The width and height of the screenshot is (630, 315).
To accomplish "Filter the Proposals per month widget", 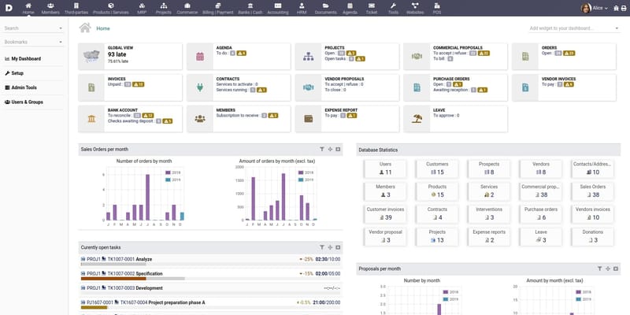I will coord(599,269).
